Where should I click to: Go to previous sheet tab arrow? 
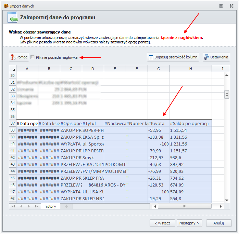21,206
